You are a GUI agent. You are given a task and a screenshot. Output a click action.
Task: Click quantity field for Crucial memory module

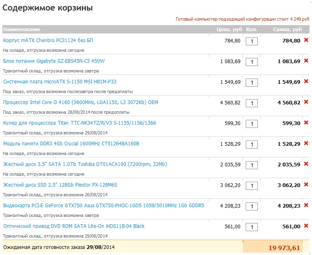click(x=252, y=144)
